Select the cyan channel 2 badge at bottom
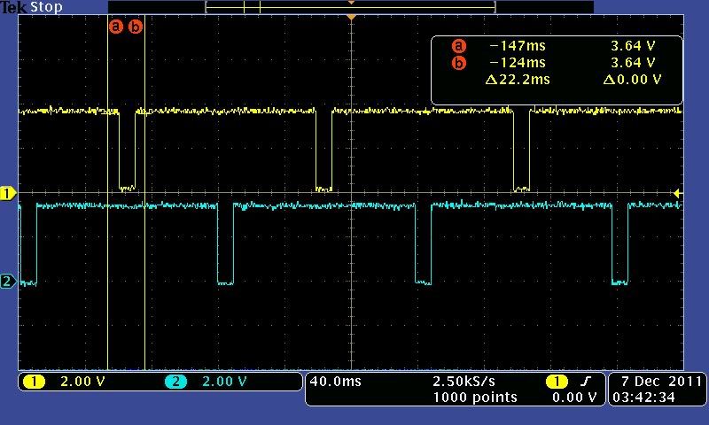The height and width of the screenshot is (425, 709). coord(175,382)
